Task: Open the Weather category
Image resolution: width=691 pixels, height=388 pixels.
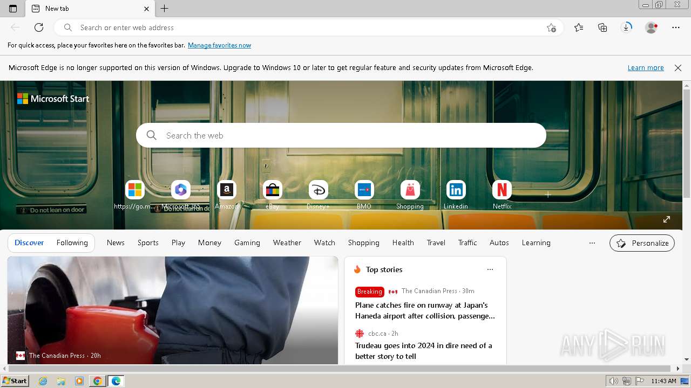Action: click(x=287, y=243)
